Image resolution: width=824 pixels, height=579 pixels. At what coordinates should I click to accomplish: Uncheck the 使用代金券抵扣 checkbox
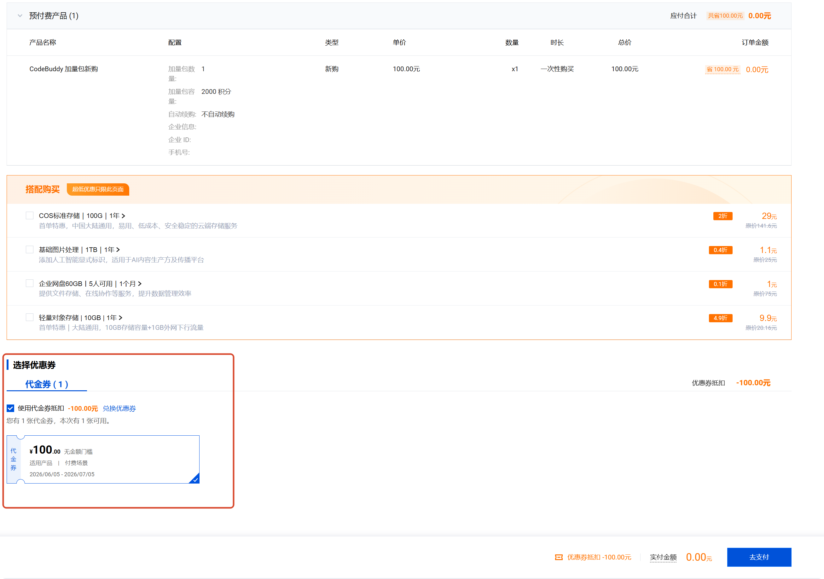[10, 408]
